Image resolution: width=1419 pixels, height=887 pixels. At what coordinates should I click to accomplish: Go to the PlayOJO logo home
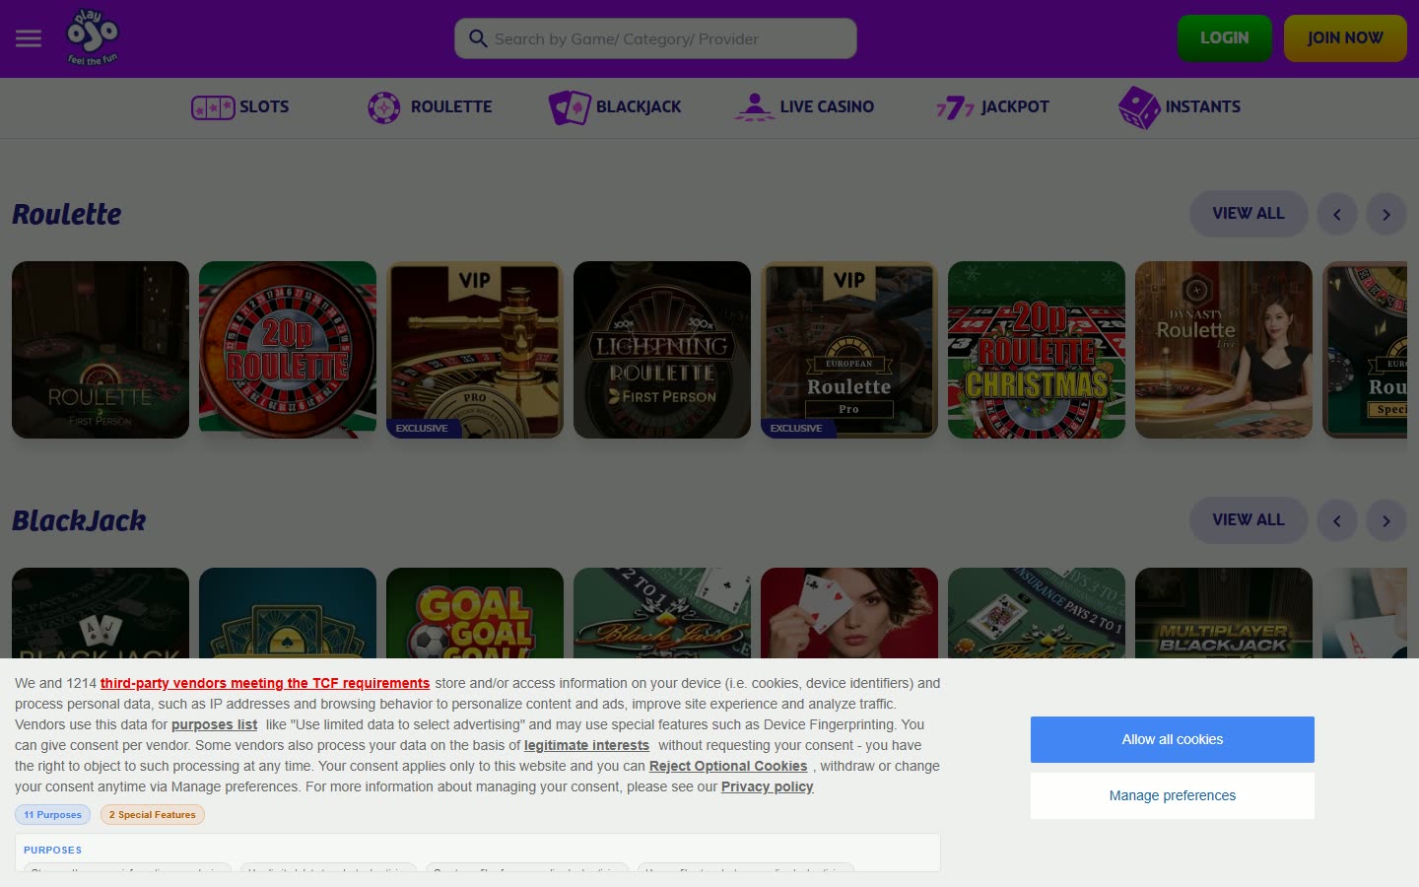pos(93,37)
